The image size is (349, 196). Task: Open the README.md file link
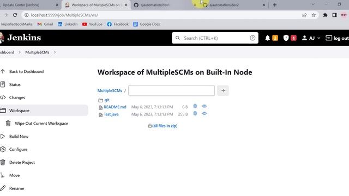click(x=115, y=107)
